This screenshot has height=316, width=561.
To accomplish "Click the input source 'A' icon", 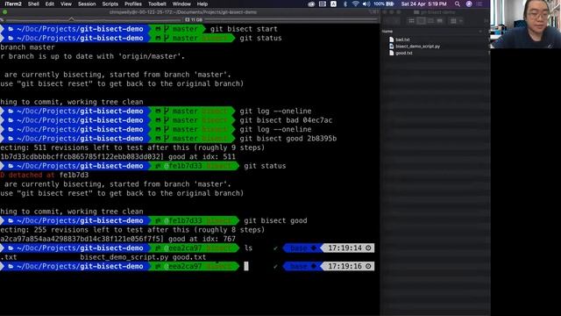I will [x=333, y=4].
